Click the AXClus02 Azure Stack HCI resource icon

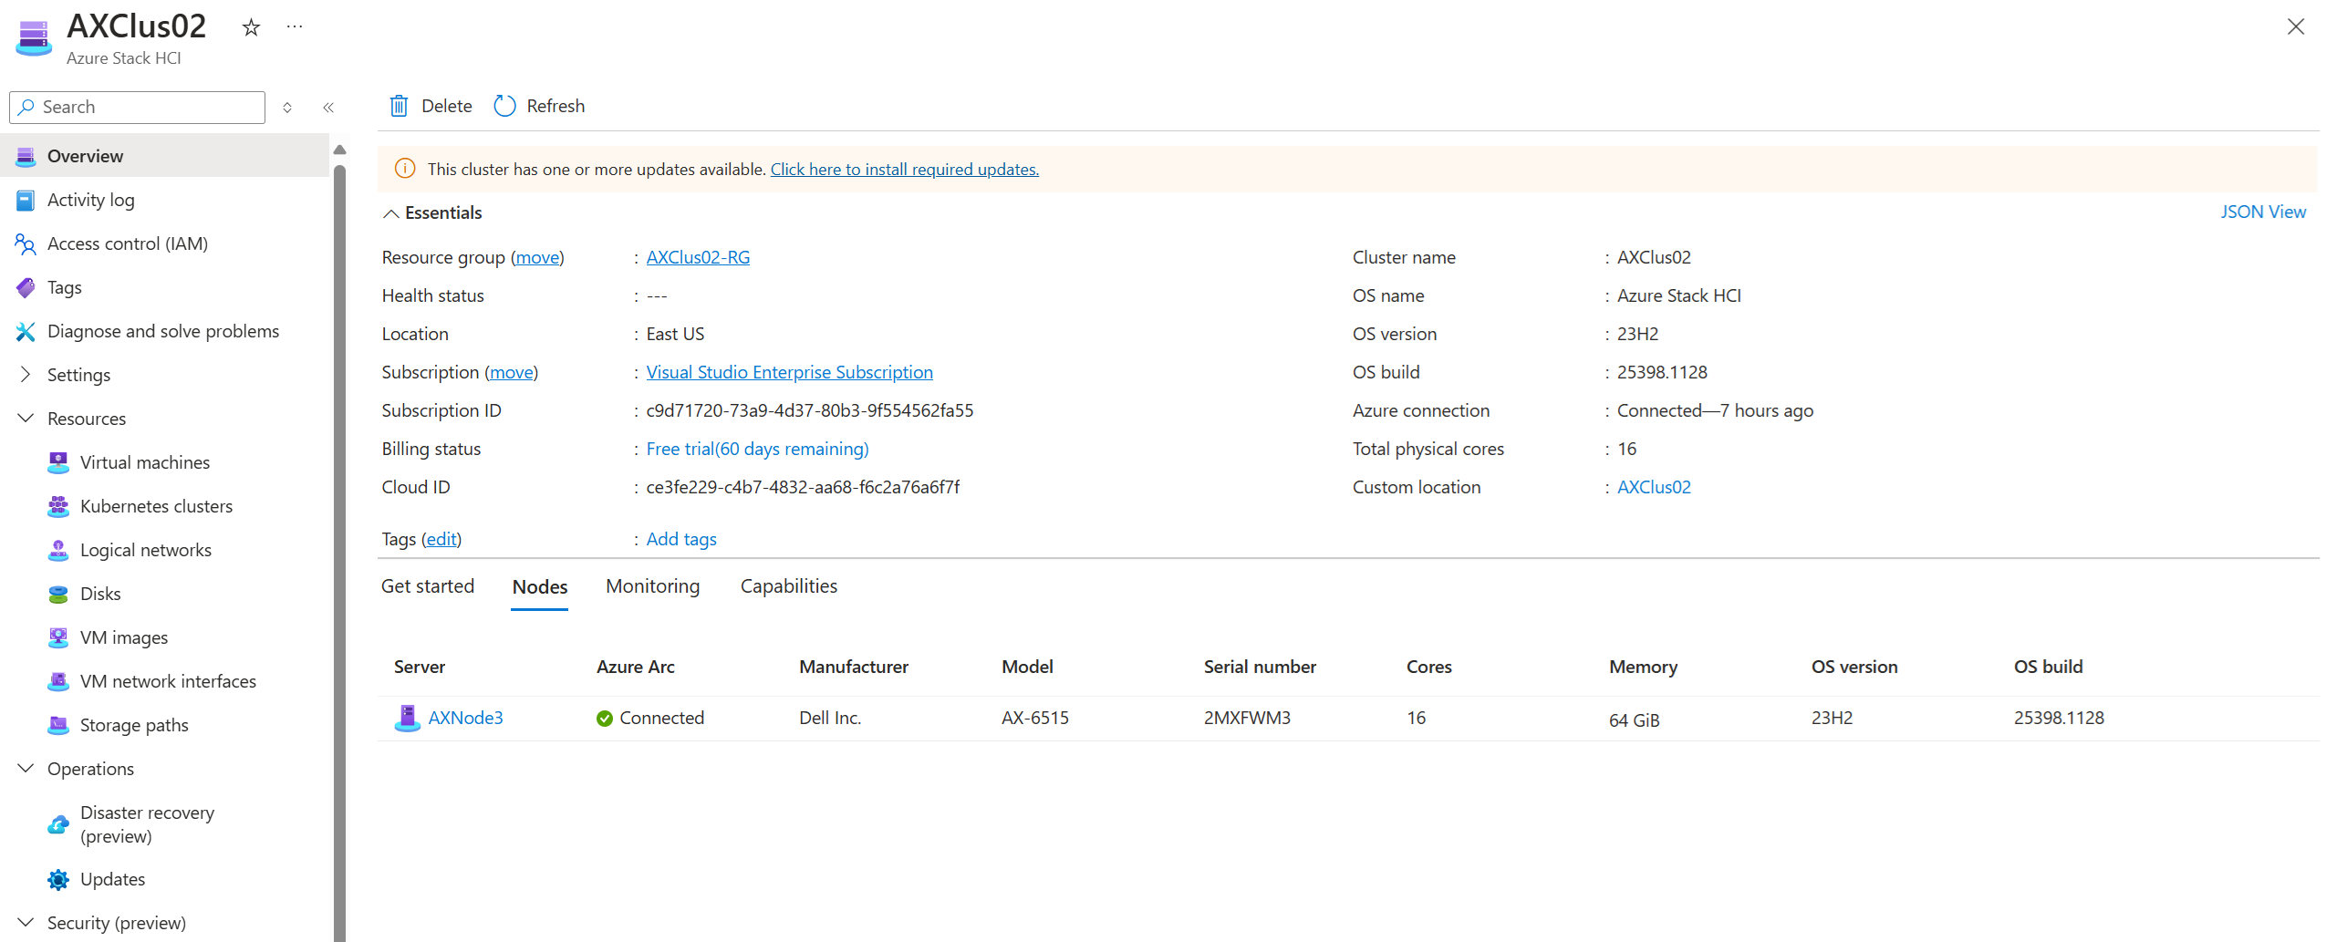pyautogui.click(x=34, y=37)
